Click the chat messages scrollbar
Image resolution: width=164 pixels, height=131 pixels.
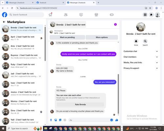point(118,94)
